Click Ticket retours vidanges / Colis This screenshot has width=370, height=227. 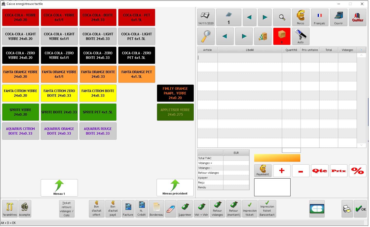click(67, 209)
